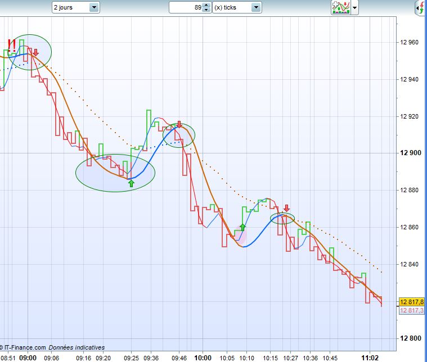Decrease tick count with the down stepper
This screenshot has width=427, height=362.
point(206,10)
